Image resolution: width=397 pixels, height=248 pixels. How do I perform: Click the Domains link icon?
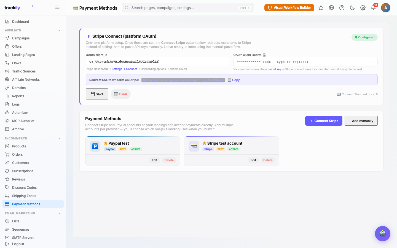coord(7,88)
